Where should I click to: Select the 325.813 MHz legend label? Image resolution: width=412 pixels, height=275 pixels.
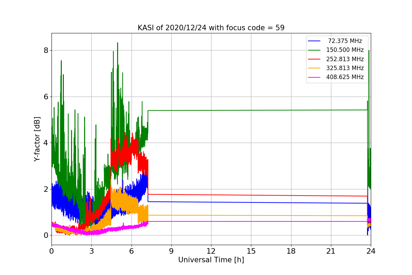point(345,68)
